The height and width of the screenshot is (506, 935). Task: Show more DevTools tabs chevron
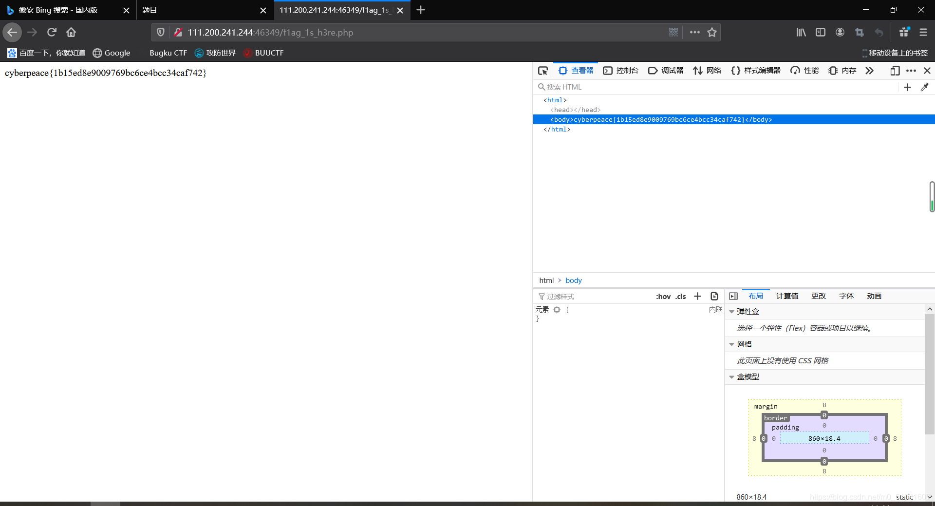[x=869, y=71]
